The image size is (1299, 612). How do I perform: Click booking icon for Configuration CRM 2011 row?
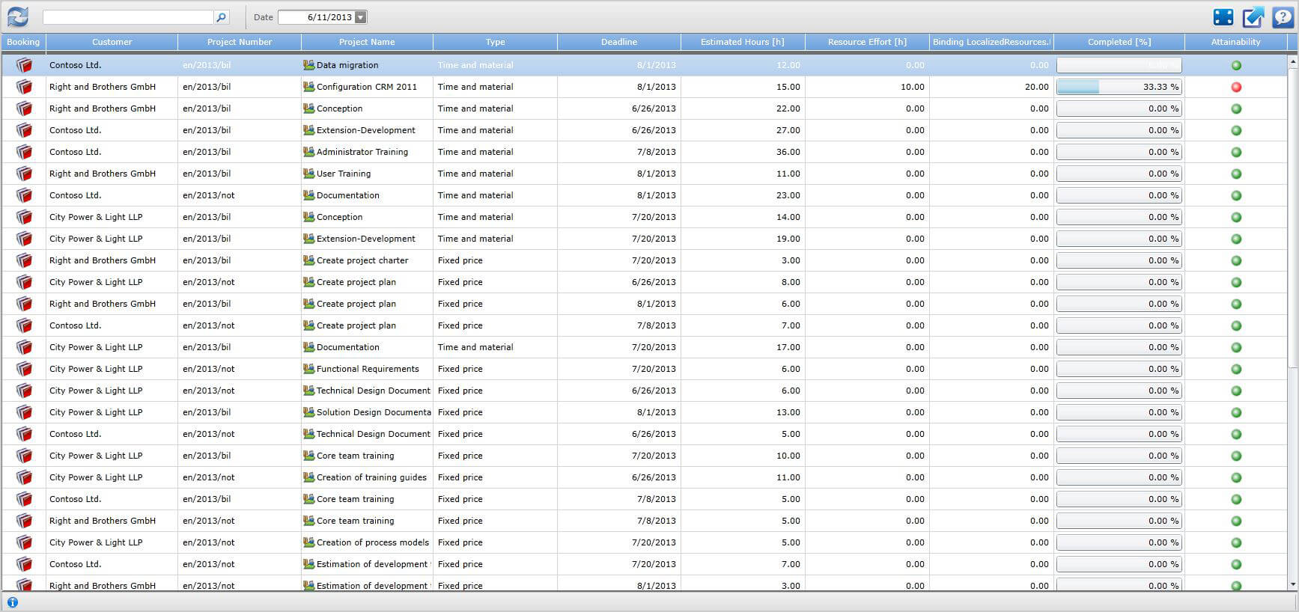click(x=24, y=87)
